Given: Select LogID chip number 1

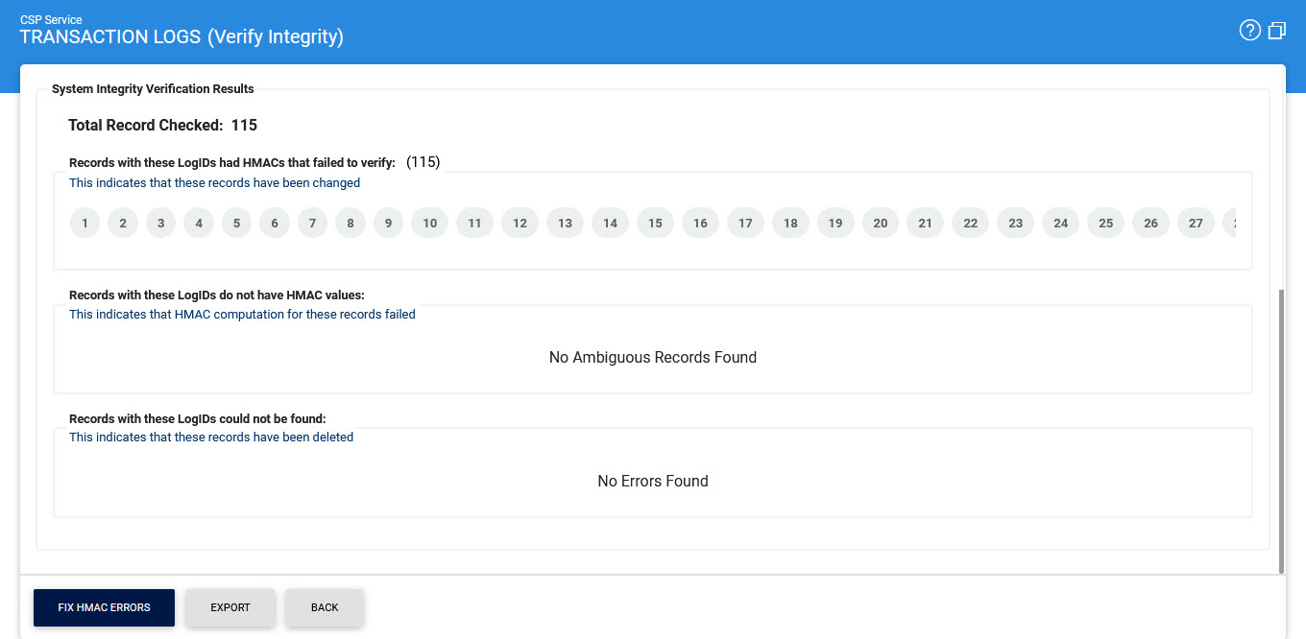Looking at the screenshot, I should tap(85, 224).
